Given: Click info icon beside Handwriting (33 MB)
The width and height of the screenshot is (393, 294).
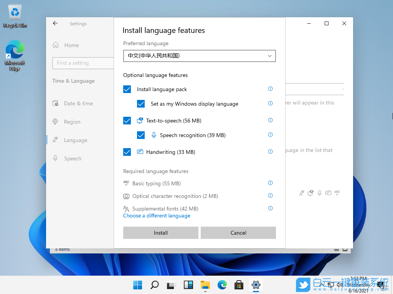Looking at the screenshot, I should click(270, 151).
